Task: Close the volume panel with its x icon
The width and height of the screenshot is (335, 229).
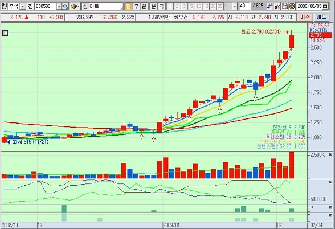Action: [330, 154]
